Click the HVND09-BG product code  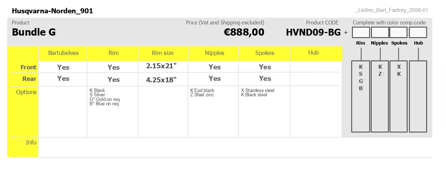pyautogui.click(x=313, y=32)
